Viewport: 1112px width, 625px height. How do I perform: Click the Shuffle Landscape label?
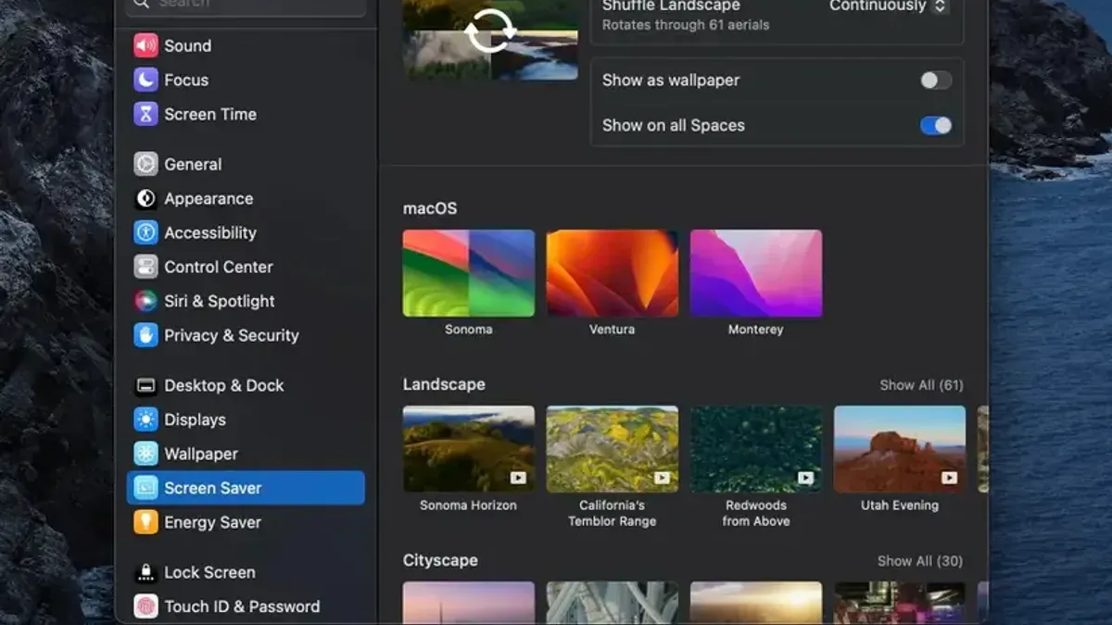pyautogui.click(x=671, y=6)
